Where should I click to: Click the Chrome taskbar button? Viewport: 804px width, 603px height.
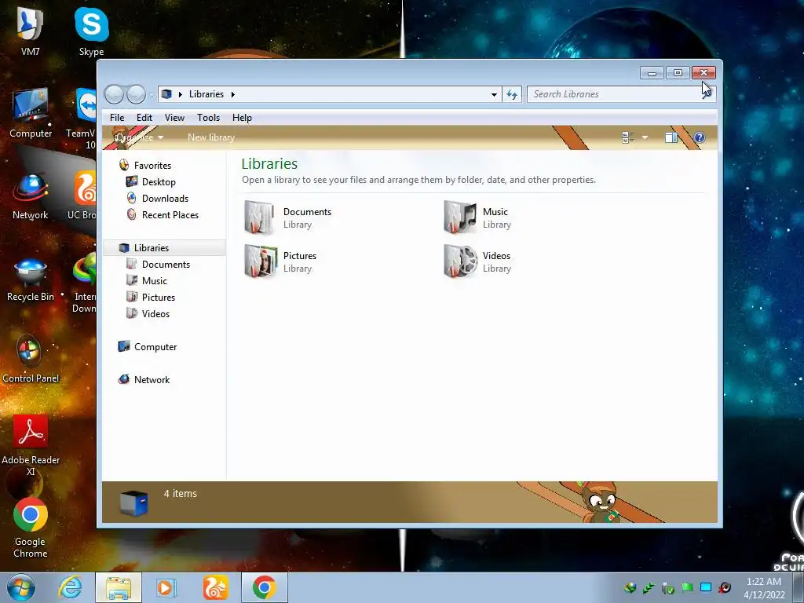pyautogui.click(x=264, y=587)
